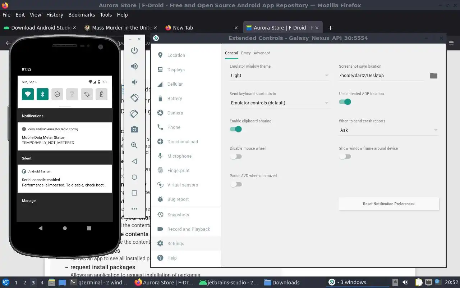Switch to the Mass Murder browser tab
This screenshot has width=460, height=288.
121,28
